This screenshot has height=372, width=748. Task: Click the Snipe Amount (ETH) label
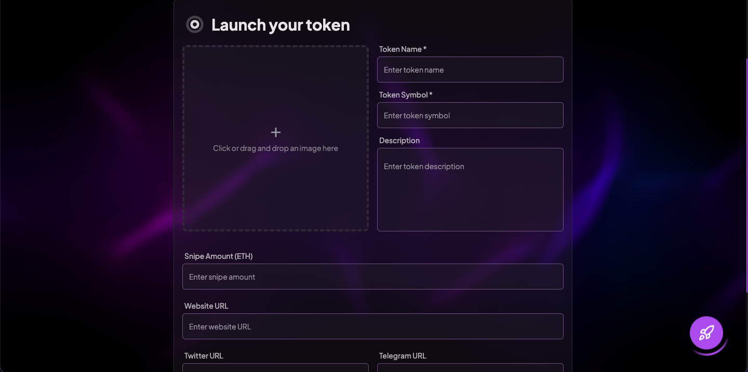point(219,256)
